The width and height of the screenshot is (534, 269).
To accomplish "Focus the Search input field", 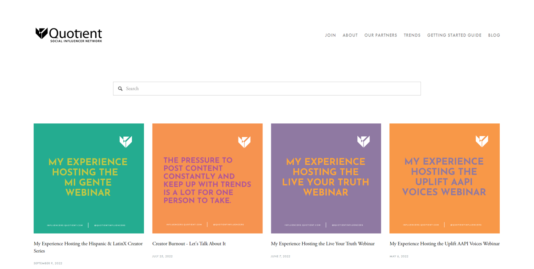I will [x=267, y=88].
